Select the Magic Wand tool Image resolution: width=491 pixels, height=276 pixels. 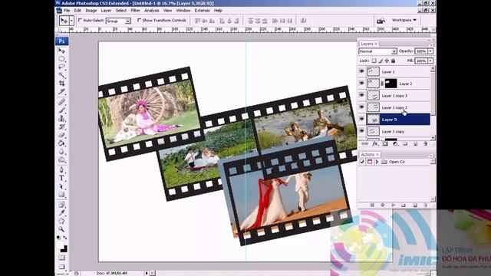(x=61, y=75)
